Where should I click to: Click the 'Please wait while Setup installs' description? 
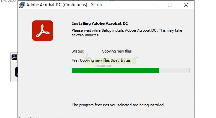tap(127, 33)
